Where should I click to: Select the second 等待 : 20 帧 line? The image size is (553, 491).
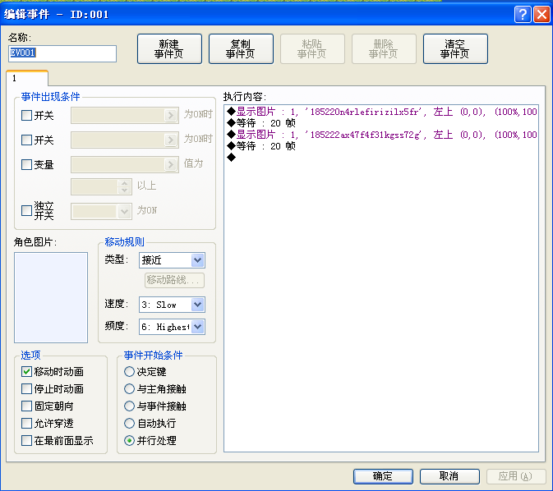click(261, 146)
